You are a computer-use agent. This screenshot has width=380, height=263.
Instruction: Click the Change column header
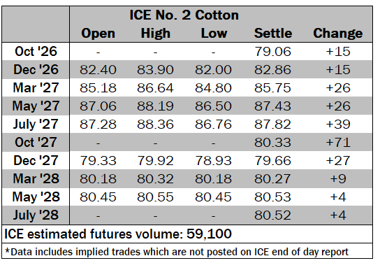(338, 34)
